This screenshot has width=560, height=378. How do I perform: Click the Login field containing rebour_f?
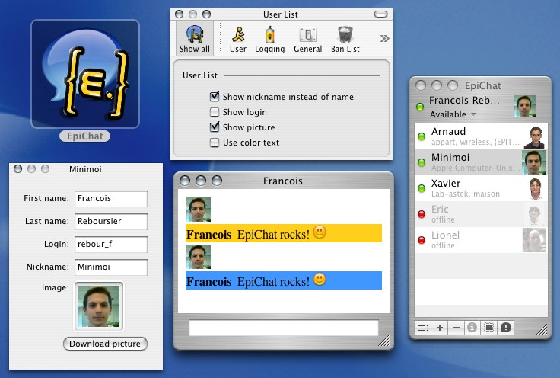pos(111,244)
